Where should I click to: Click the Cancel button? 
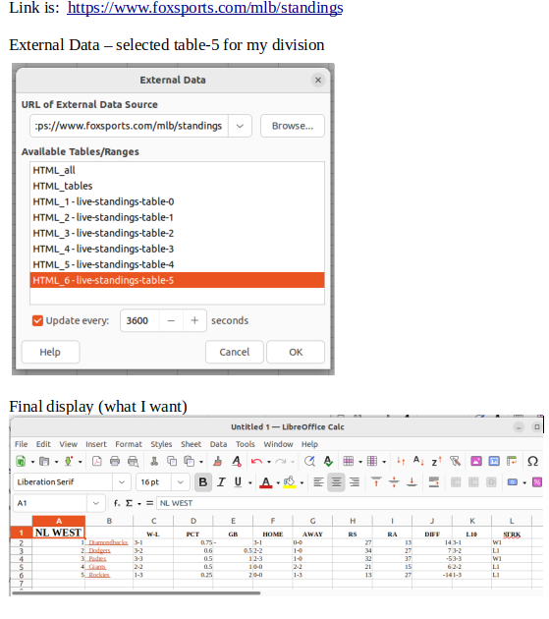(x=235, y=352)
